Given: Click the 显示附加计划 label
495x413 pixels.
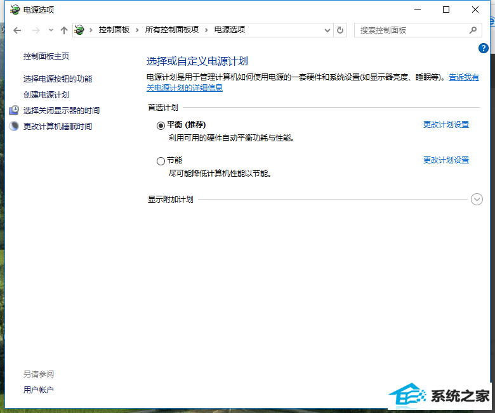Looking at the screenshot, I should pos(171,200).
